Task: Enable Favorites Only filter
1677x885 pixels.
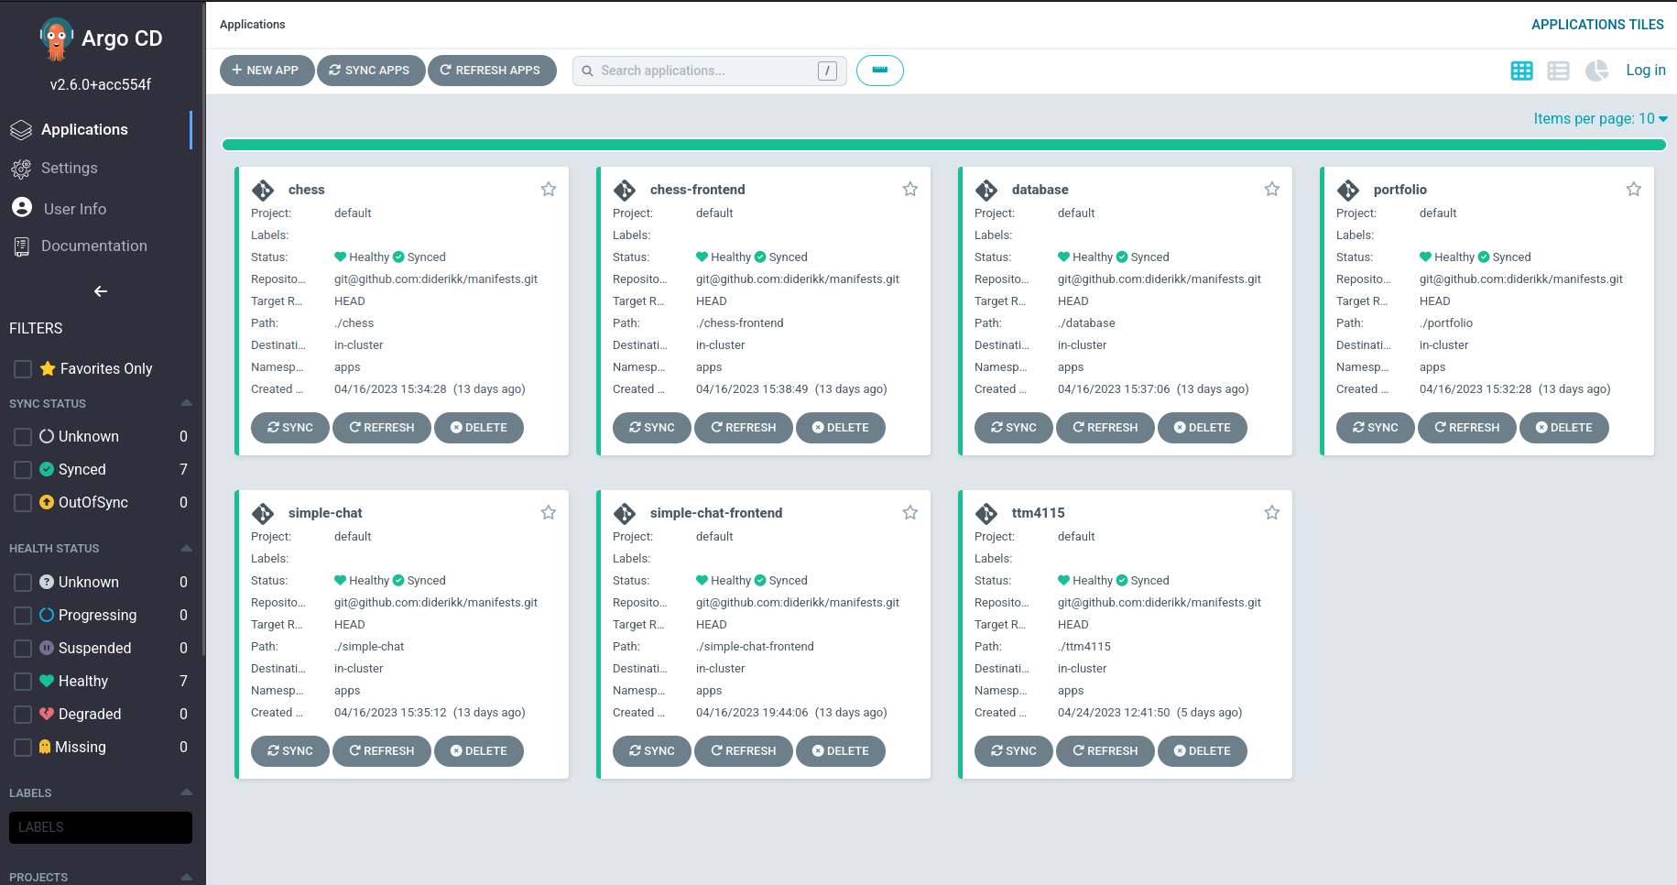Action: [x=23, y=369]
